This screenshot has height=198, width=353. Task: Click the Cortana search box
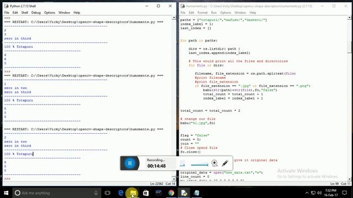pyautogui.click(x=56, y=193)
